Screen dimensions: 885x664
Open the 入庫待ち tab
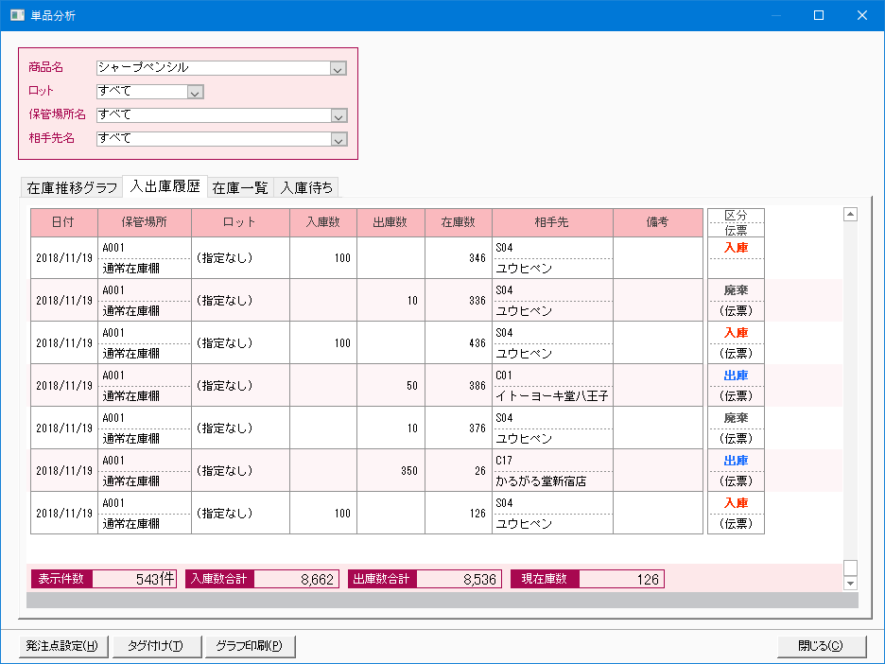(x=306, y=187)
